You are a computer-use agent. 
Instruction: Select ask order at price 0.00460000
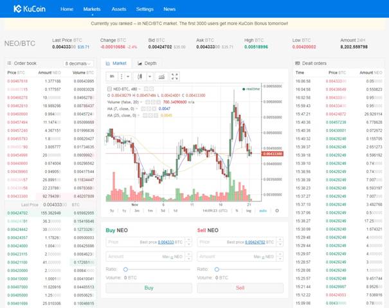pyautogui.click(x=51, y=114)
